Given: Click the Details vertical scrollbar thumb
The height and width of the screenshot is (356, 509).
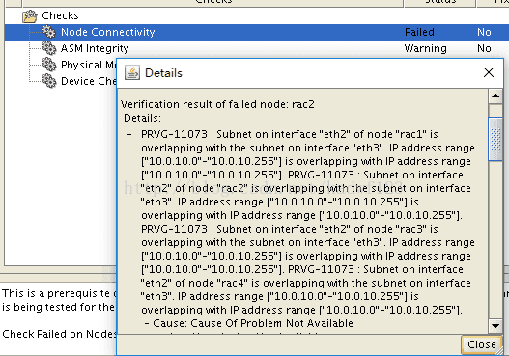Looking at the screenshot, I should pyautogui.click(x=495, y=139).
